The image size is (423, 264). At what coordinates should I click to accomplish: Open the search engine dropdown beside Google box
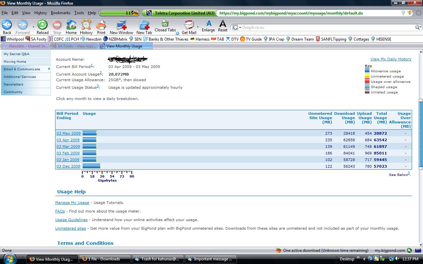point(237,27)
